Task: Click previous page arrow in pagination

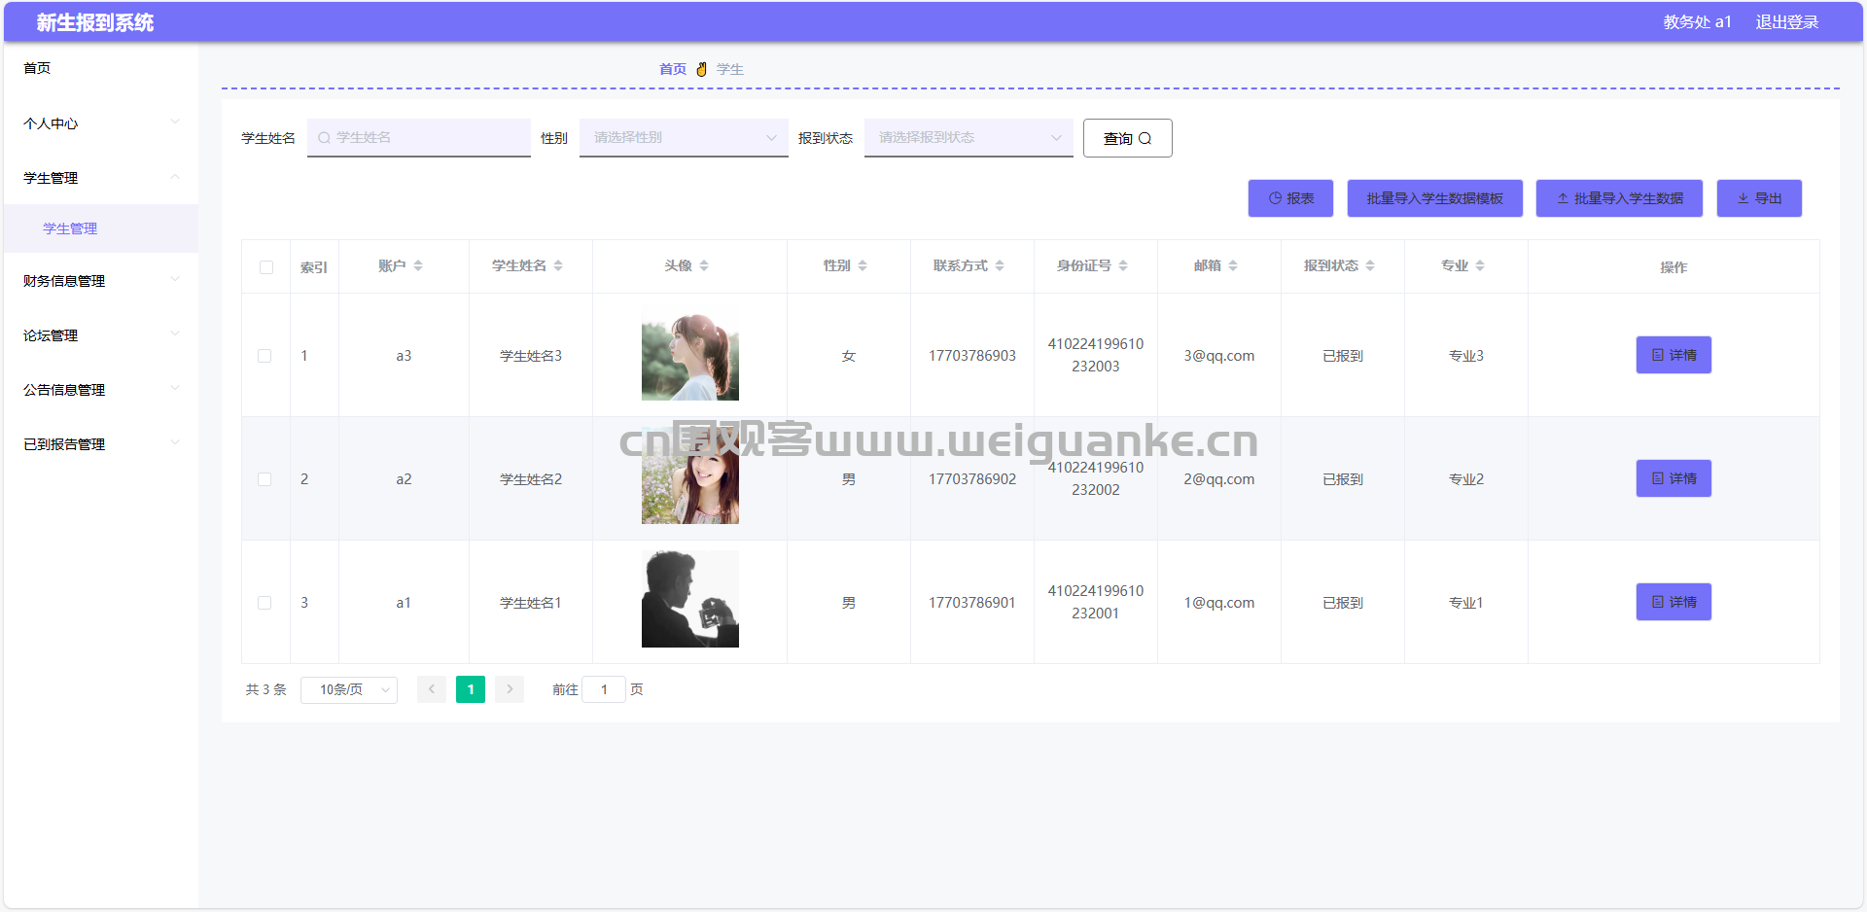Action: tap(432, 689)
